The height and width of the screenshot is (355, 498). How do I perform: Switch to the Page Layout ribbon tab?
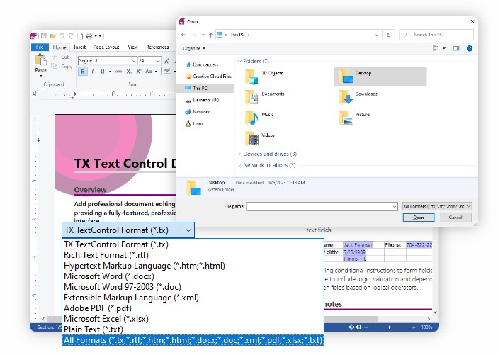(106, 47)
